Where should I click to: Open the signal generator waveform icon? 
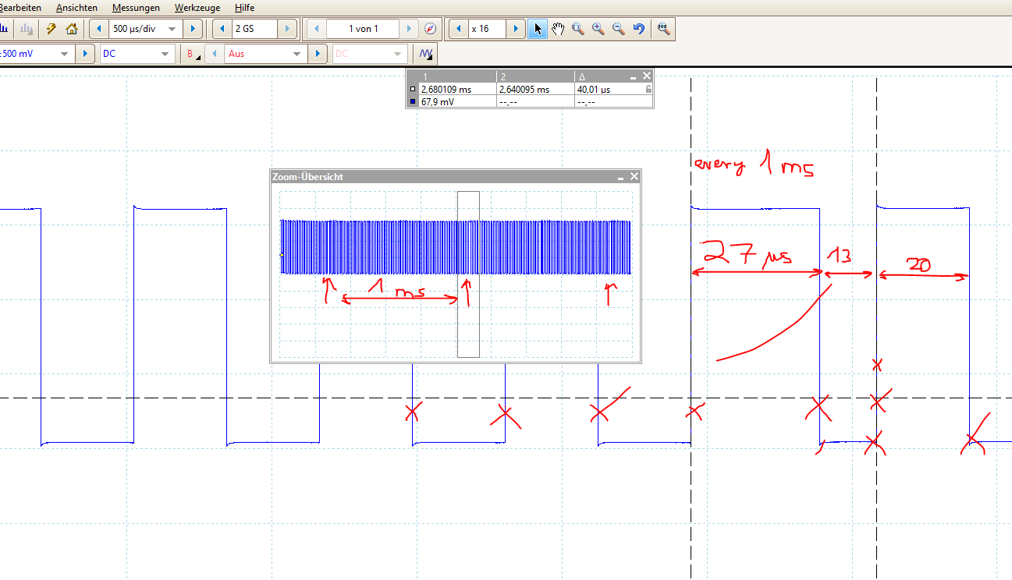pos(427,53)
